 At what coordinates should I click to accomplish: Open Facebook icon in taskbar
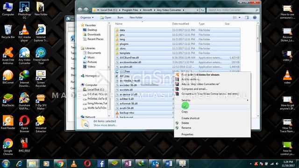[101, 164]
